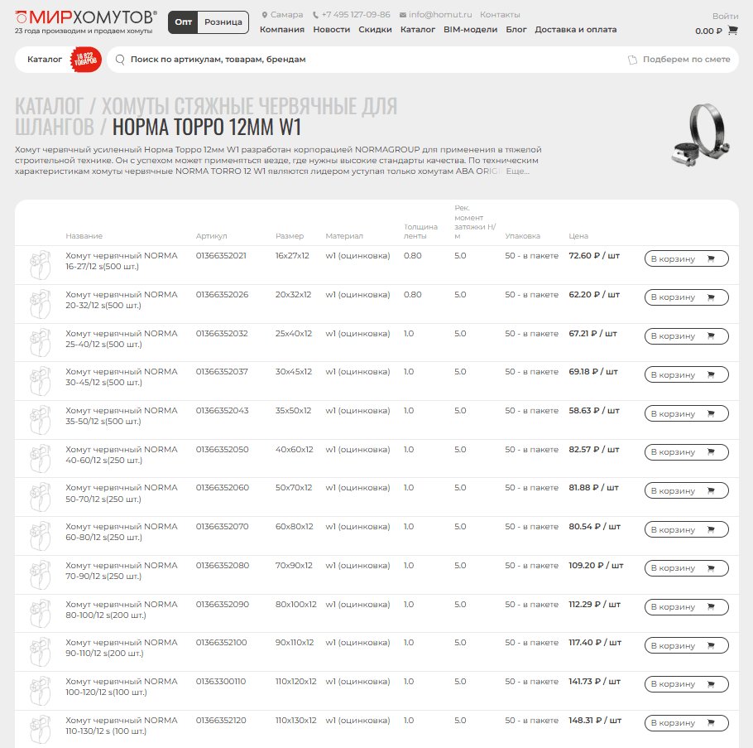Click phone number +7 495 127-09-86
753x748 pixels.
[x=356, y=15]
